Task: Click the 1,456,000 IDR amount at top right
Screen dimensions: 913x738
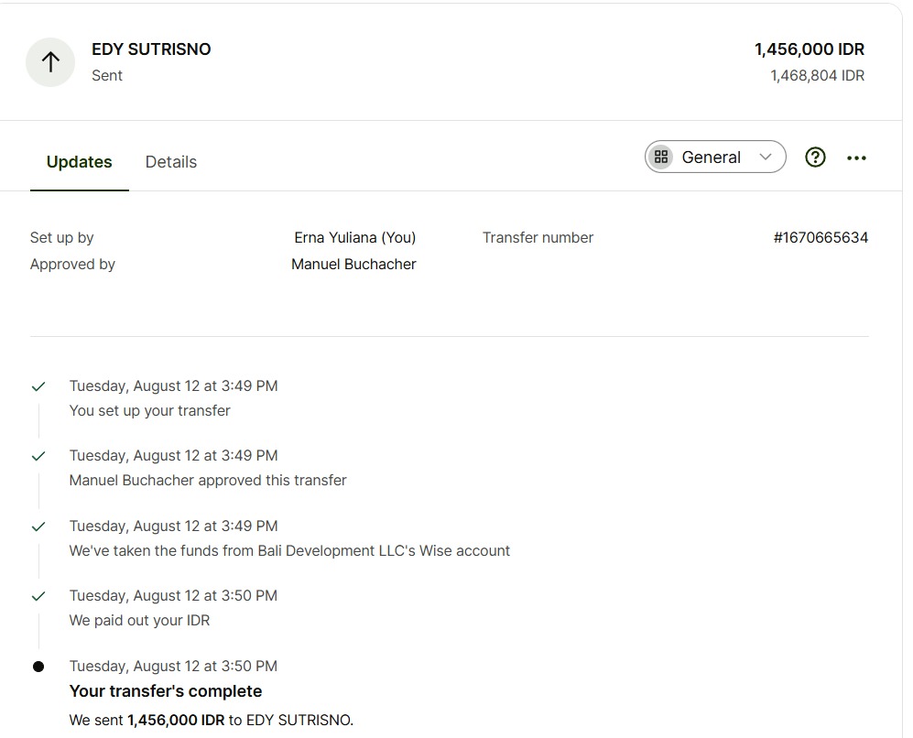Action: 809,49
